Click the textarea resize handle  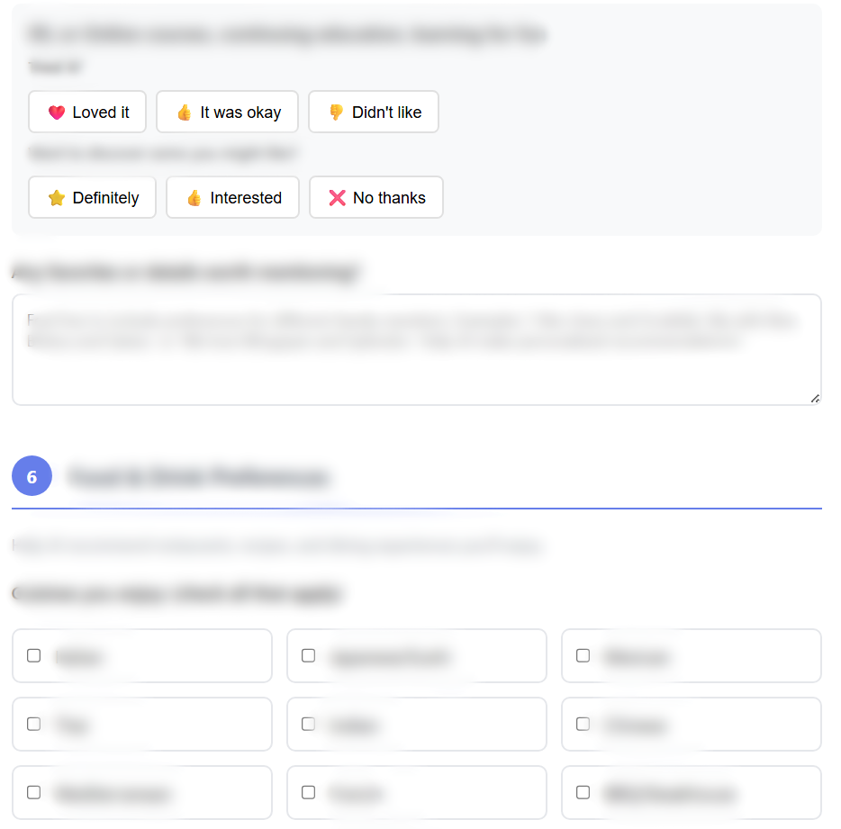click(815, 397)
